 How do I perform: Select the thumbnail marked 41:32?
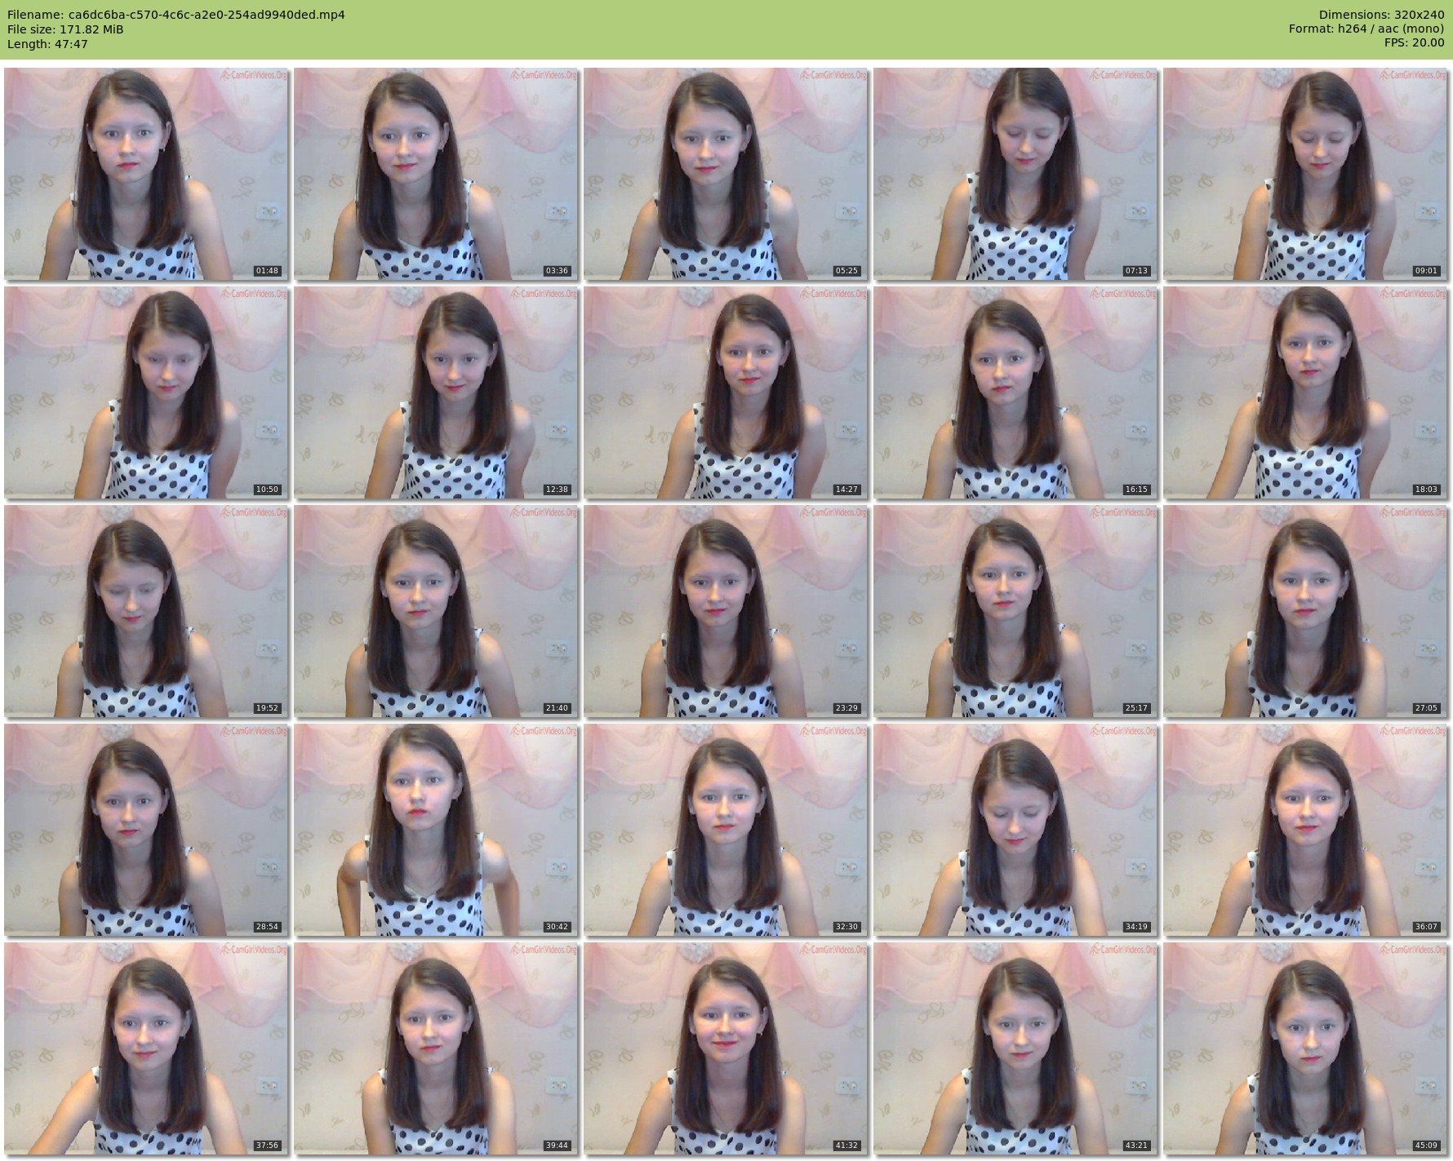(726, 1048)
